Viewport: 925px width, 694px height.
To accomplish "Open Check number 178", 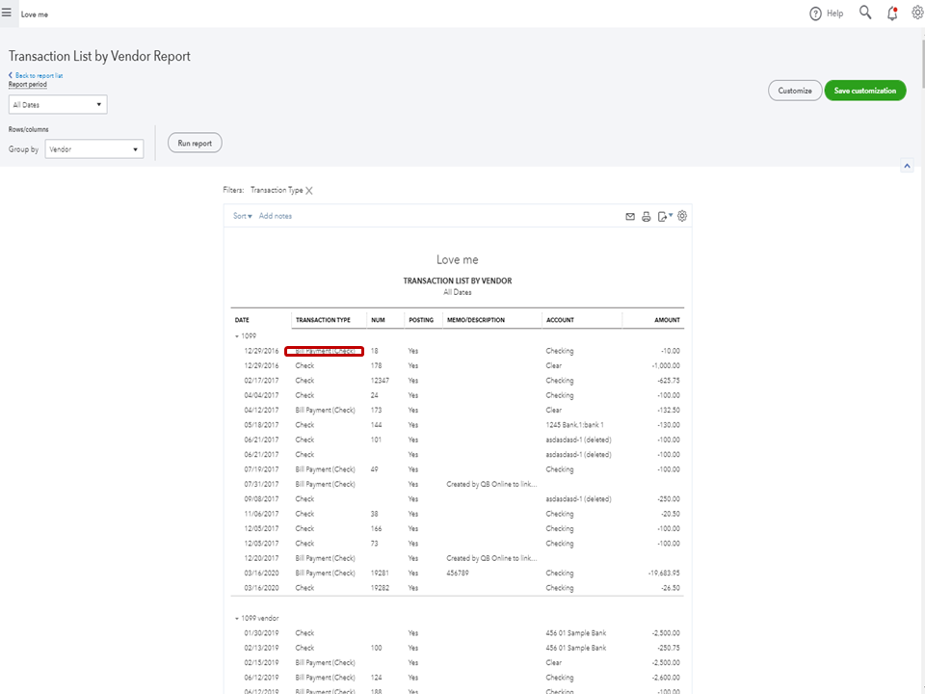I will (x=305, y=366).
